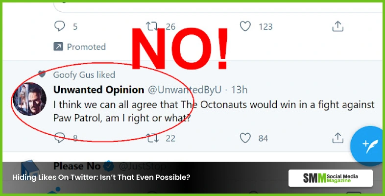
Task: Share the Unwanted Opinion tweet
Action: pyautogui.click(x=337, y=138)
